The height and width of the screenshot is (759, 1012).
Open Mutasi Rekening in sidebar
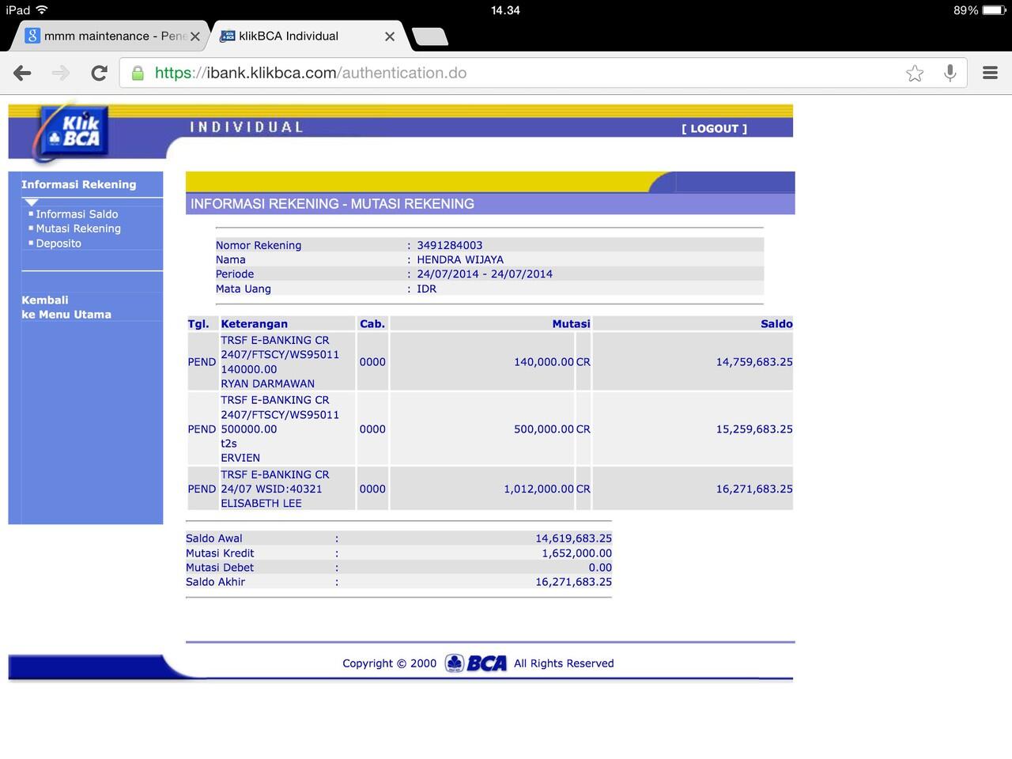click(78, 228)
